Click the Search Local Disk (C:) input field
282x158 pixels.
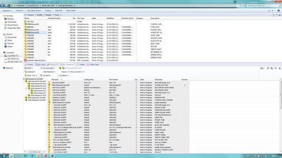(x=263, y=6)
